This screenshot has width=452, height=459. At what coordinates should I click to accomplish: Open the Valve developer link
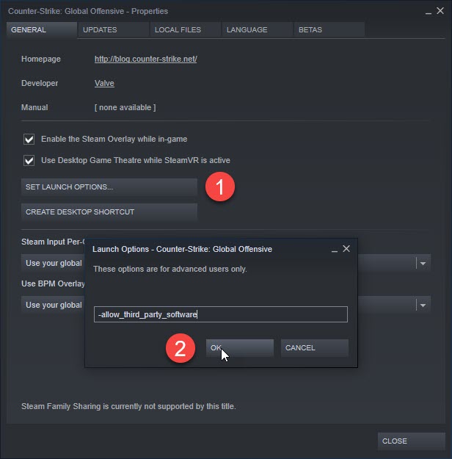pos(104,83)
